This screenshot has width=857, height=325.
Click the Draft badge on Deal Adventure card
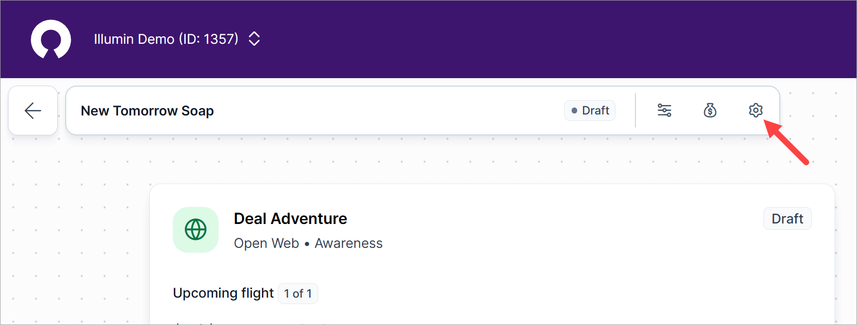(x=787, y=218)
